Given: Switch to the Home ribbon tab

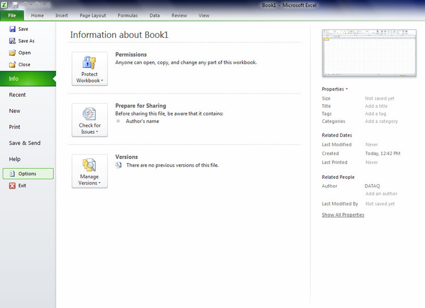Looking at the screenshot, I should [x=37, y=15].
